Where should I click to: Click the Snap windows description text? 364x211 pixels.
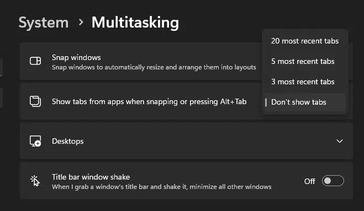pos(154,67)
